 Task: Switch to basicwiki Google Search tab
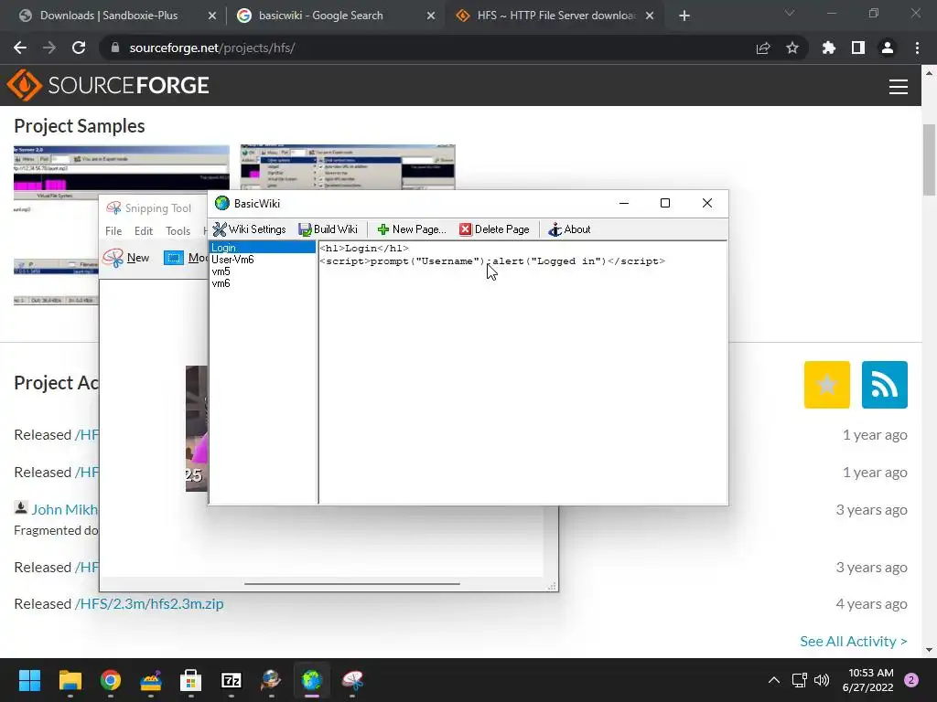pyautogui.click(x=320, y=16)
